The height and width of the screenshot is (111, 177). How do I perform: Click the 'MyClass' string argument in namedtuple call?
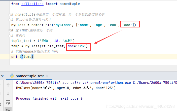tap(63, 25)
